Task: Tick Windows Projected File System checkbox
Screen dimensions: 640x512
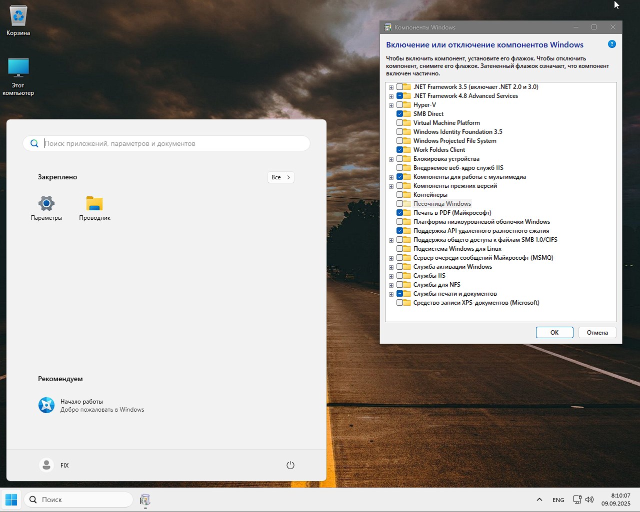Action: pos(399,141)
